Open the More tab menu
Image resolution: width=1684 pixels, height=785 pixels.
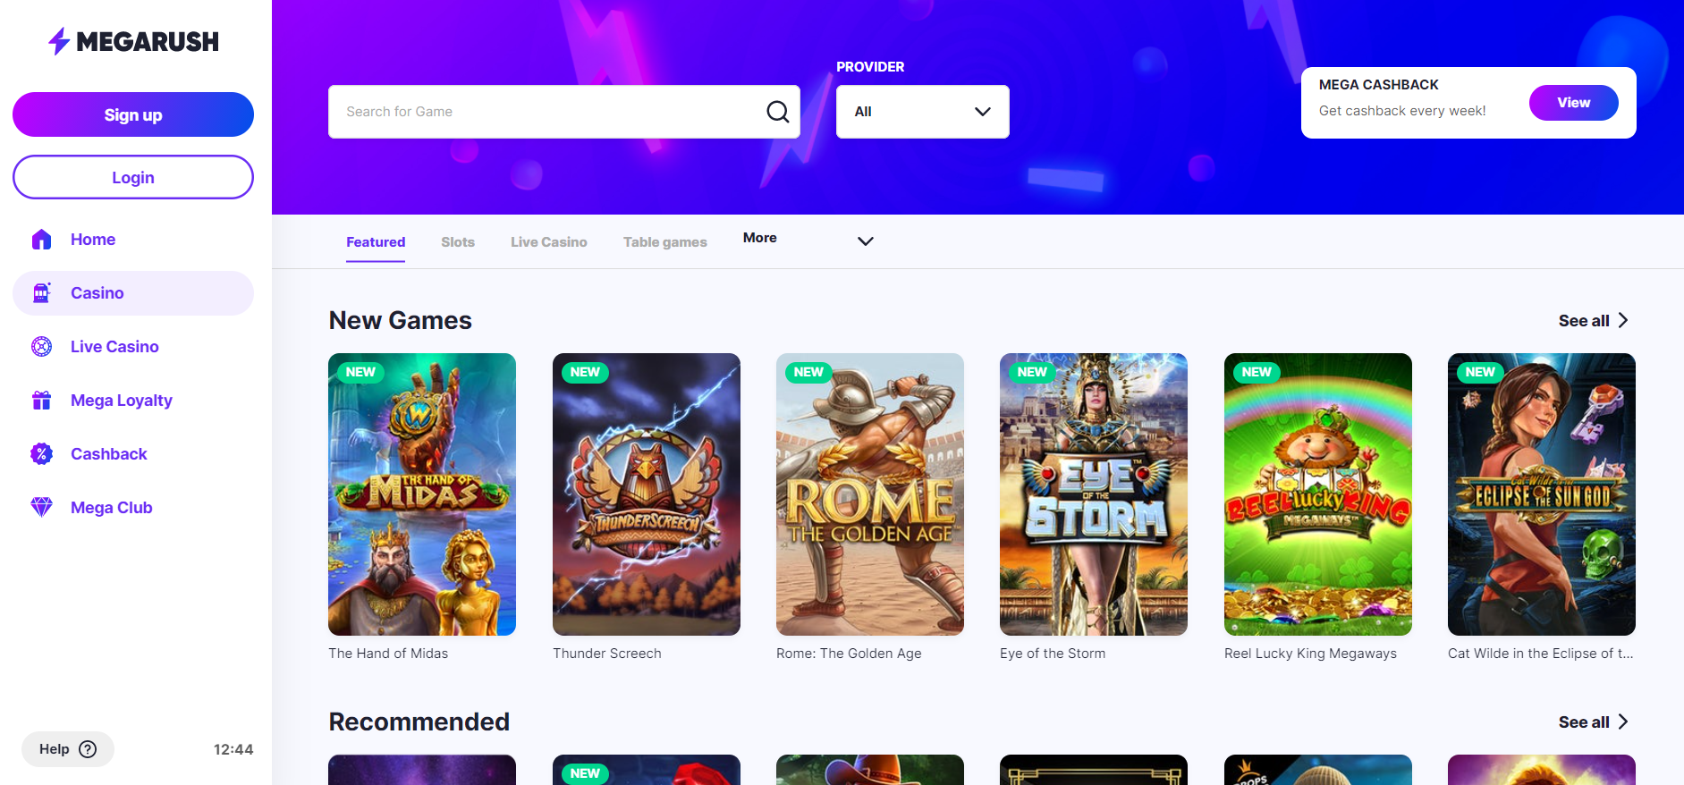760,238
